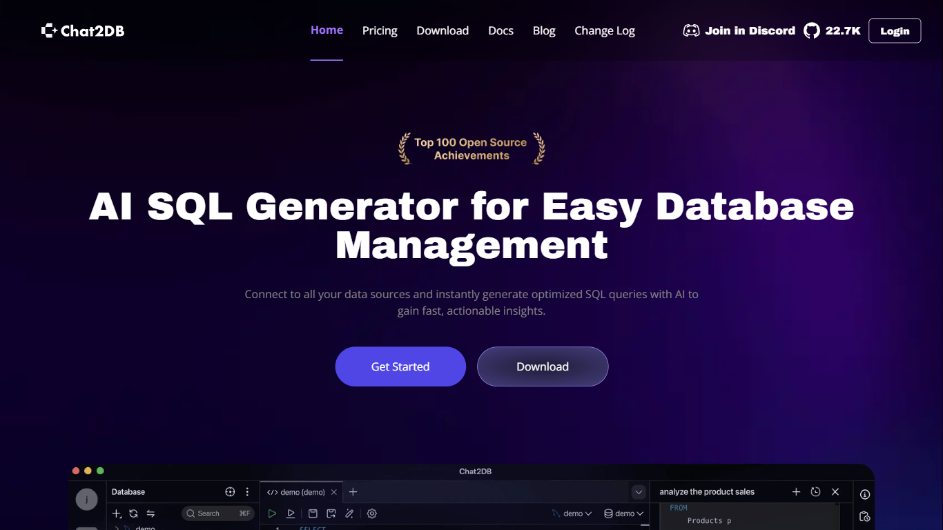943x530 pixels.
Task: Click the 'Products p' code line
Action: (x=709, y=521)
